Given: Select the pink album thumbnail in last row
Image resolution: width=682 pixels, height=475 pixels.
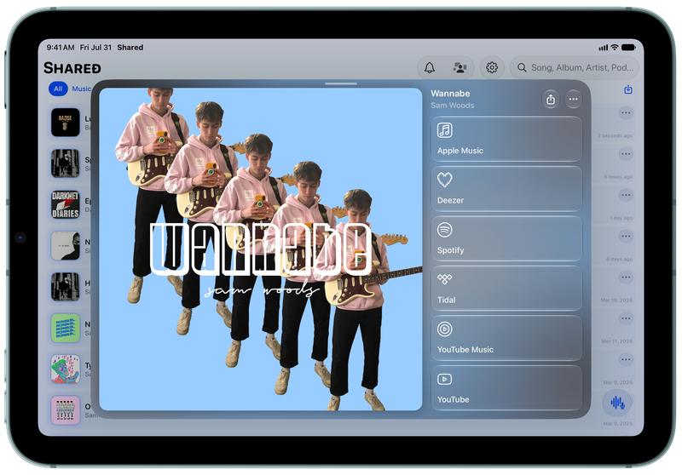Looking at the screenshot, I should pyautogui.click(x=66, y=409).
